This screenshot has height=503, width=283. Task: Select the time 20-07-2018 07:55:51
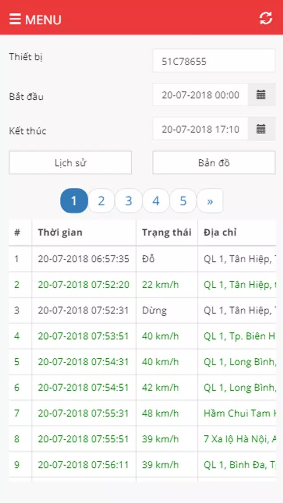pyautogui.click(x=83, y=438)
